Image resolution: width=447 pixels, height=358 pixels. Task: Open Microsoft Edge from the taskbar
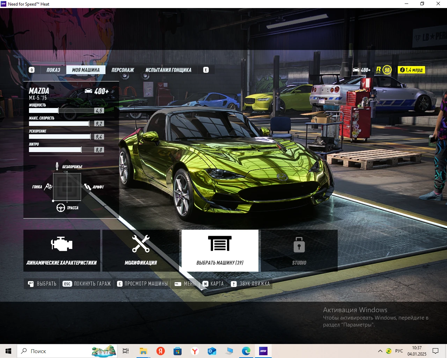tap(246, 351)
